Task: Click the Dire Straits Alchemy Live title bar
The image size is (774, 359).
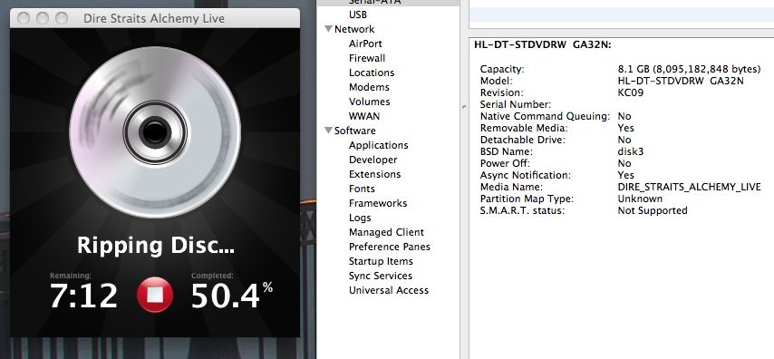Action: pos(154,19)
